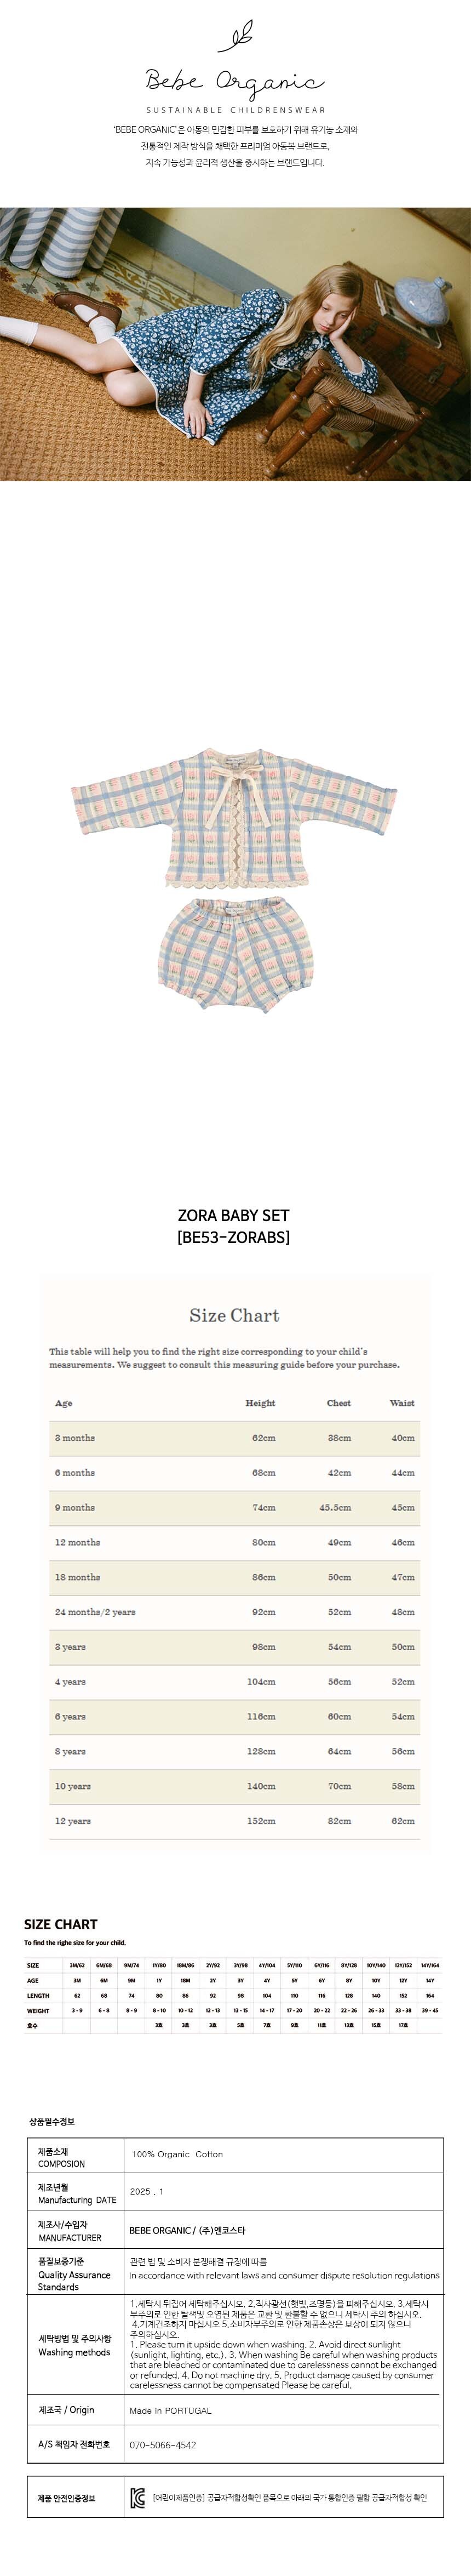Viewport: 471px width, 2576px height.
Task: Select the 12 months size row
Action: tap(234, 1542)
